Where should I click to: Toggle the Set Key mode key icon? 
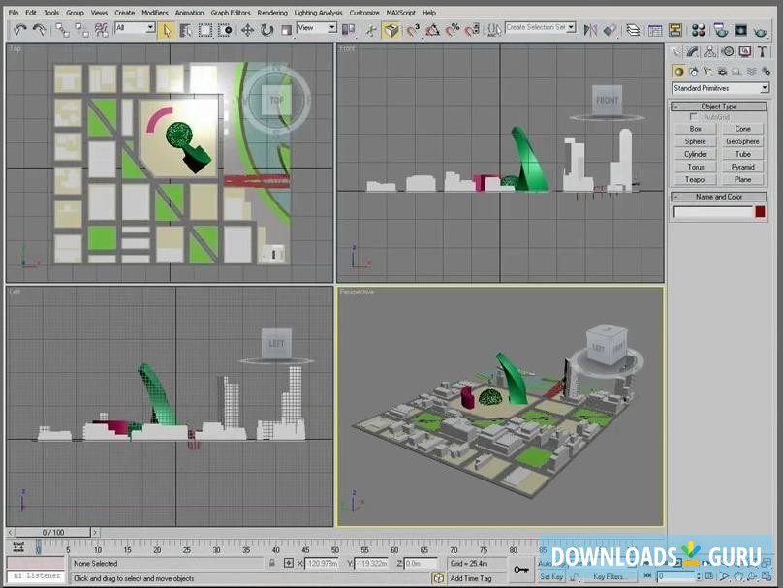pyautogui.click(x=521, y=569)
